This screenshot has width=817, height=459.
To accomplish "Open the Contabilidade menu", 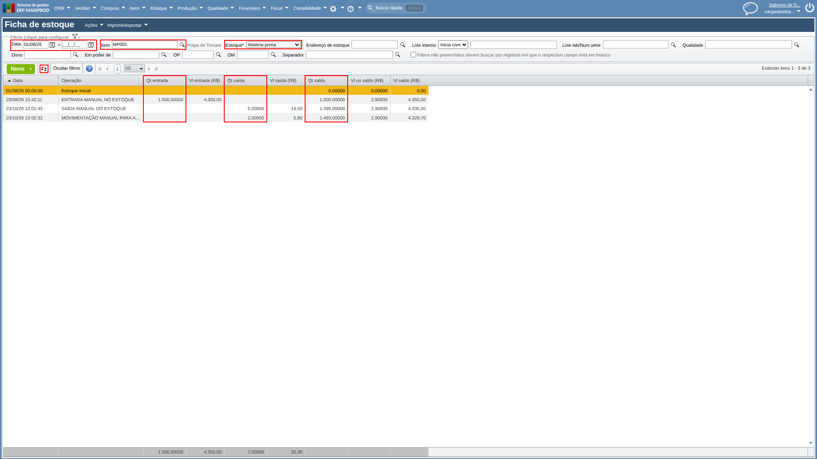I will [x=310, y=8].
